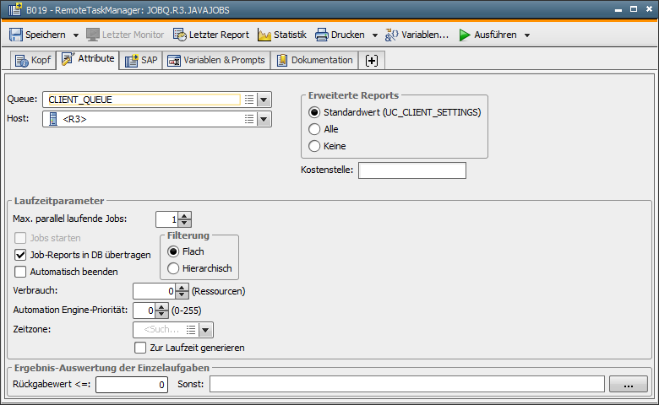The height and width of the screenshot is (405, 659).
Task: Open the Letzter Report toolbar item
Action: 211,35
